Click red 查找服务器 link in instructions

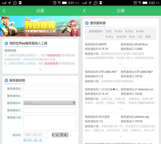point(51,64)
